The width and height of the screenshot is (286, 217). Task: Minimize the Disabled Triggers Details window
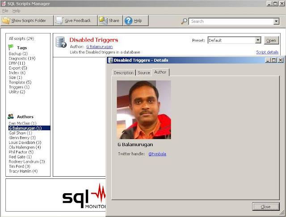pyautogui.click(x=268, y=60)
